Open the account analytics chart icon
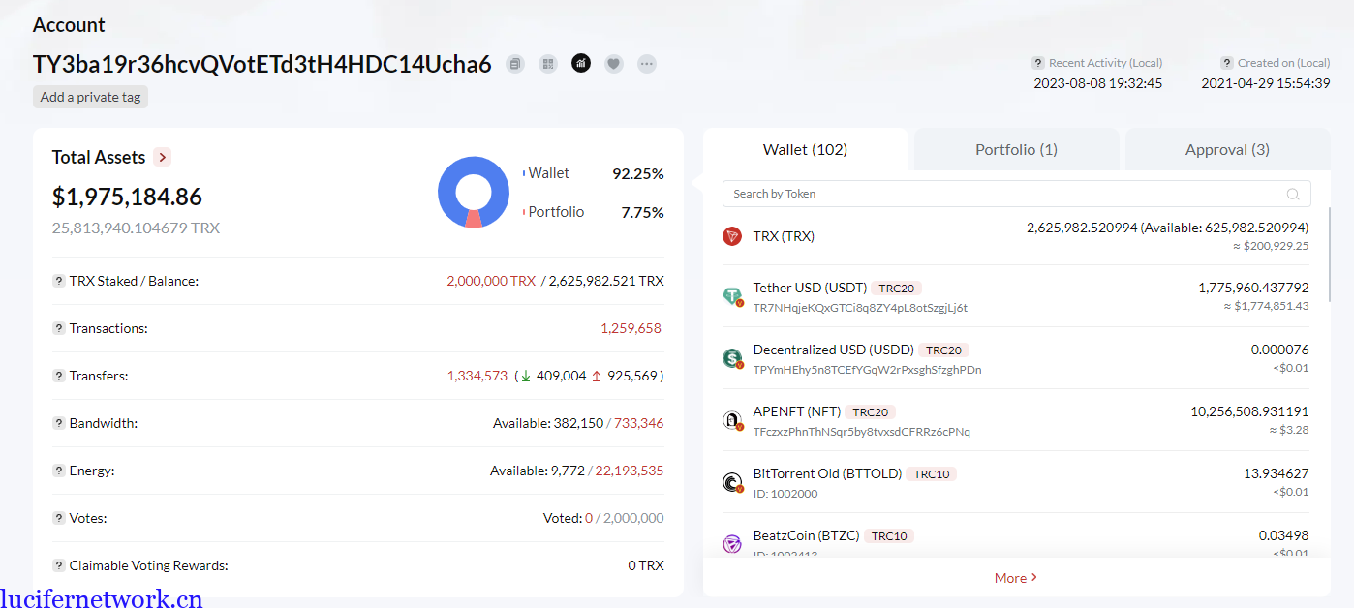1354x608 pixels. click(x=581, y=64)
